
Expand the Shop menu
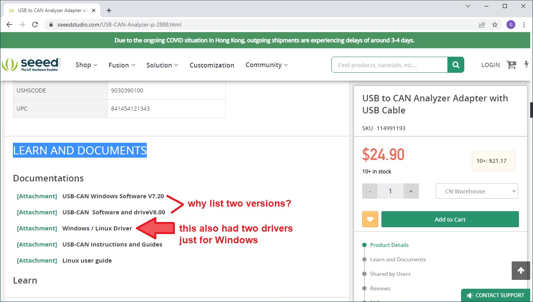86,65
